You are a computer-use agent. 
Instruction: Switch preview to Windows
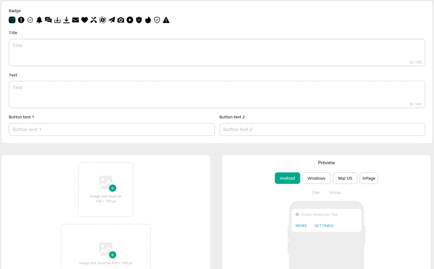click(x=316, y=178)
